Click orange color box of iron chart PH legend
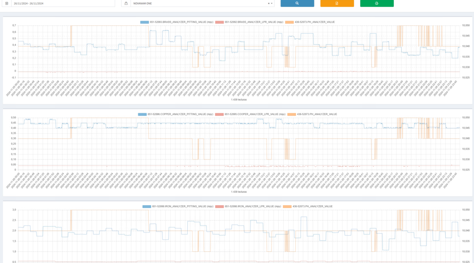This screenshot has height=263, width=474. point(287,206)
